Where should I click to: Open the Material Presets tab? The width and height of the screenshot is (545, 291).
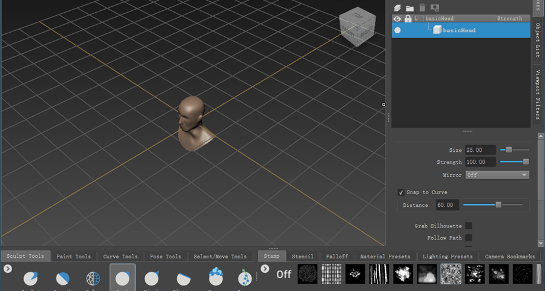point(385,257)
